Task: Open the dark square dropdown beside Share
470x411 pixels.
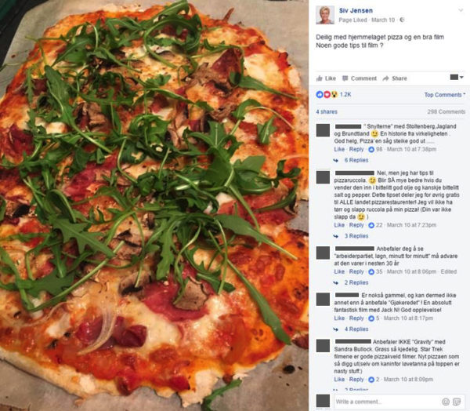Action: click(x=457, y=78)
